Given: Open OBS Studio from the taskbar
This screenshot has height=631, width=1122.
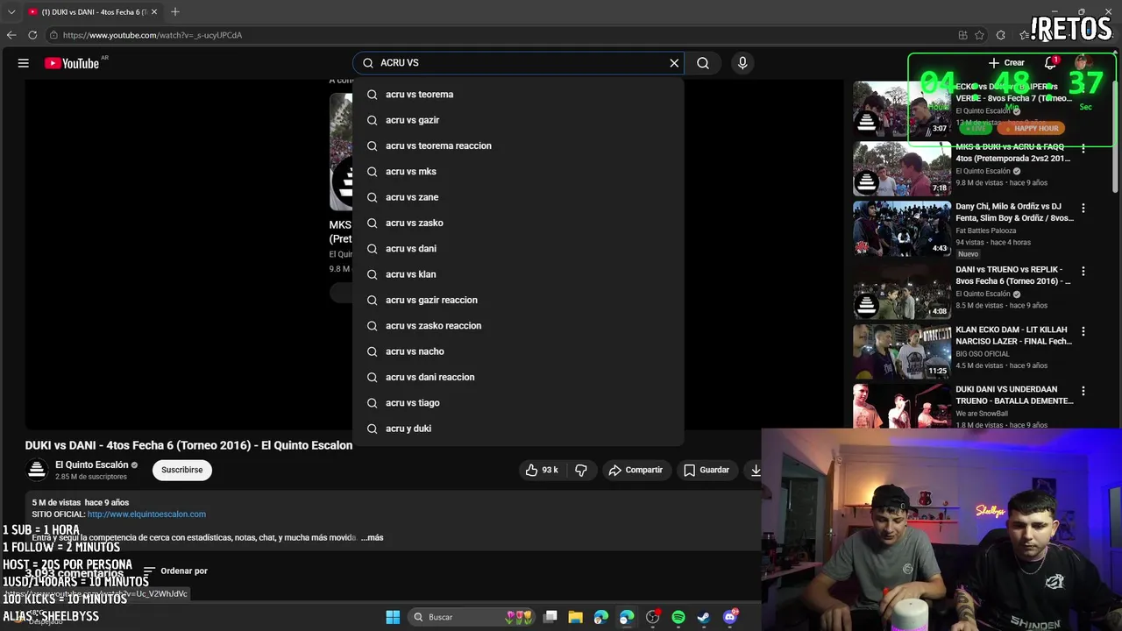Looking at the screenshot, I should (x=653, y=617).
